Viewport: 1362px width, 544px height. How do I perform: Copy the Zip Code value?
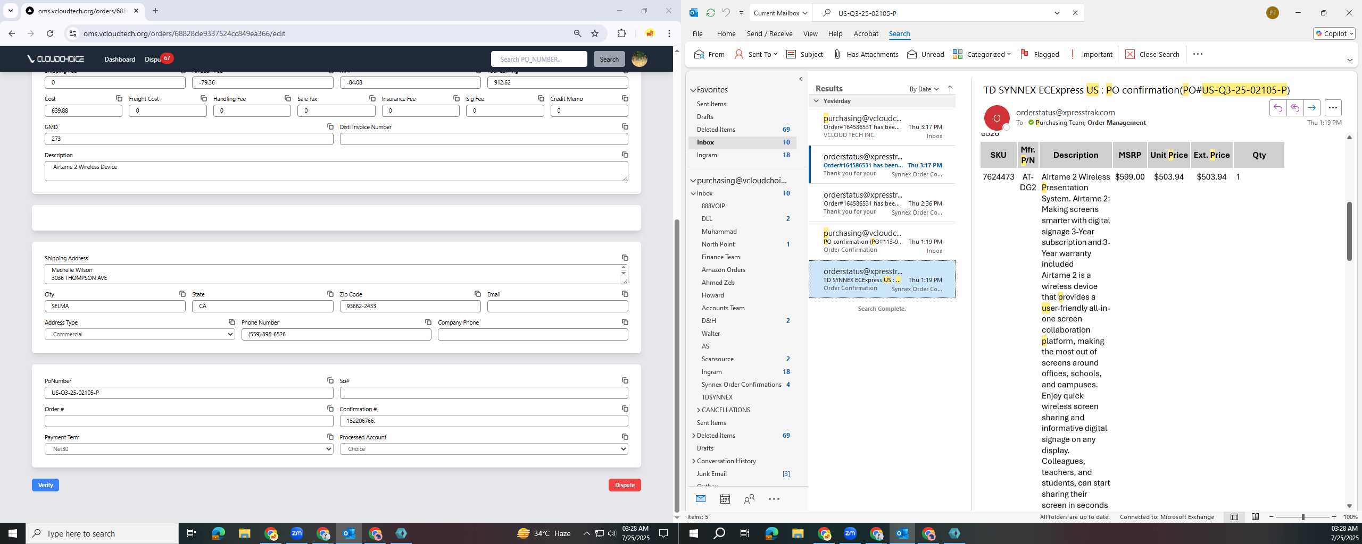click(x=478, y=294)
